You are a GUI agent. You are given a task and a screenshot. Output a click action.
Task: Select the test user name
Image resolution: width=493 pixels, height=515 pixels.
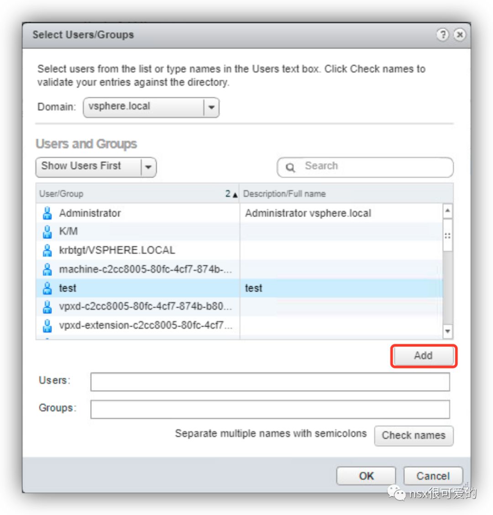pyautogui.click(x=68, y=288)
